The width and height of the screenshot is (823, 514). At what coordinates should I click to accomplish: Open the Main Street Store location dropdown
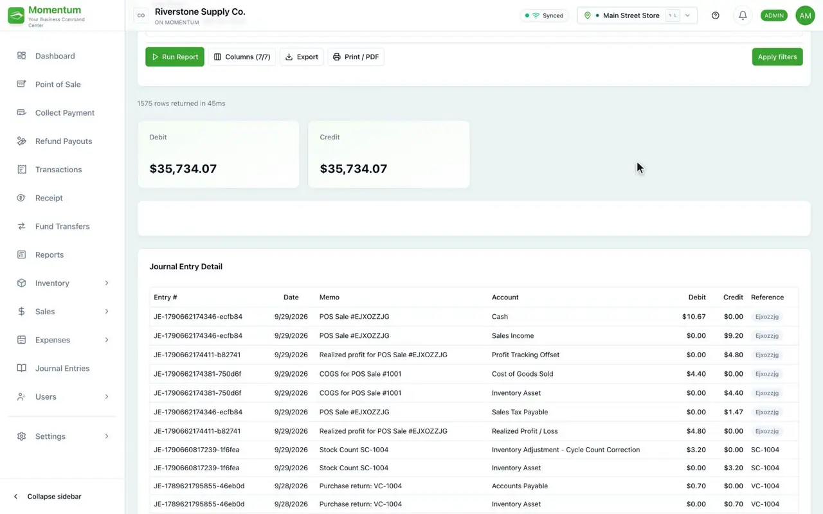coord(637,15)
